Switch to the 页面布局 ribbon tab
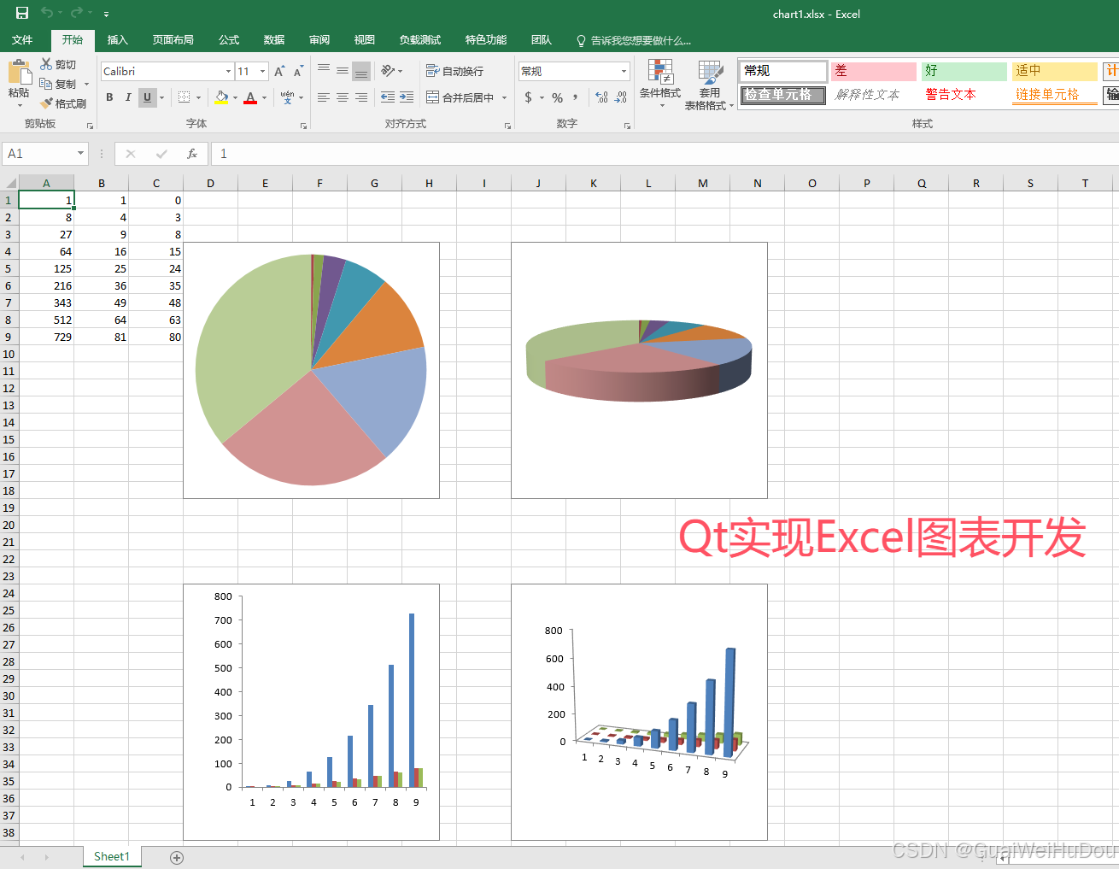 click(x=173, y=40)
